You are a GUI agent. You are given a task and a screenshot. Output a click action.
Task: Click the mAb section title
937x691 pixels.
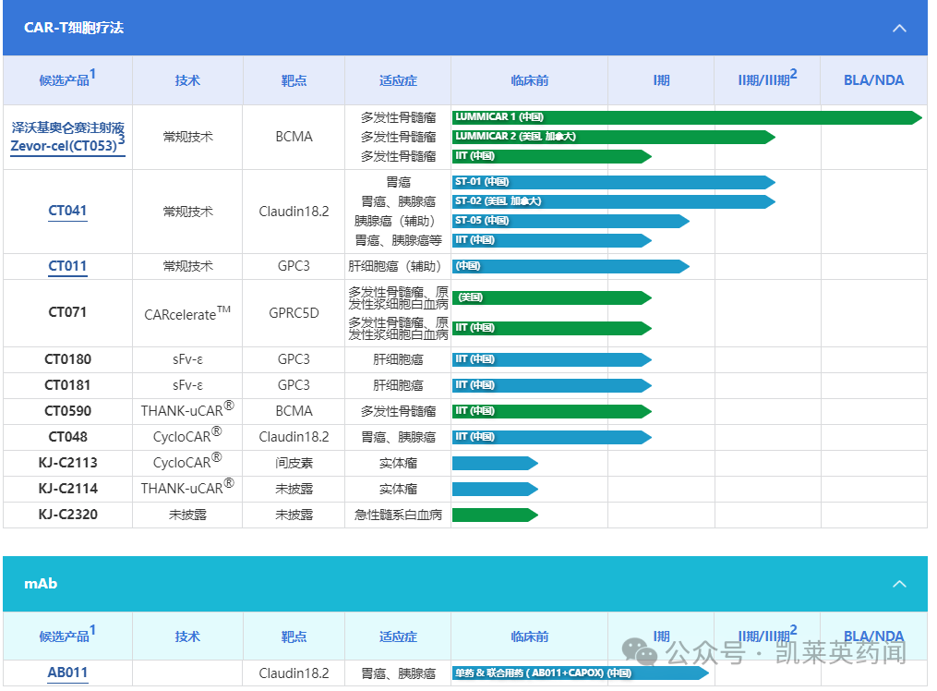(x=41, y=584)
